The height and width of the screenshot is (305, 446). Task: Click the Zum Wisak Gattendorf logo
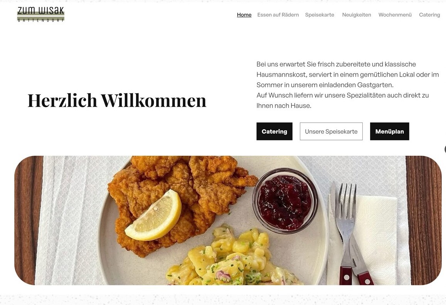point(41,15)
